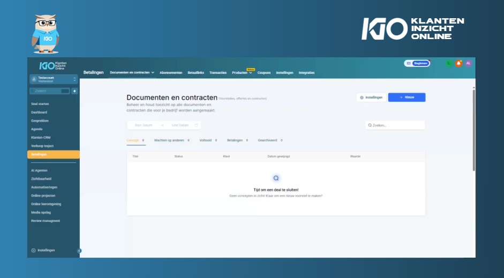Image resolution: width=504 pixels, height=278 pixels.
Task: Click the Klant column header
Action: click(226, 156)
